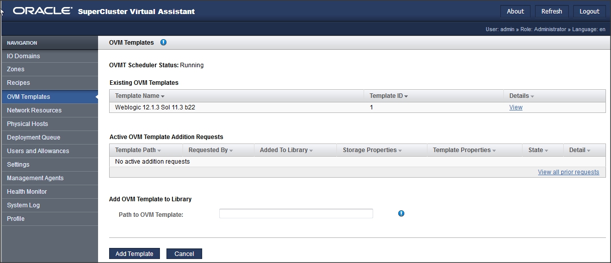The width and height of the screenshot is (611, 263).
Task: Open Health Monitor page
Action: [49, 192]
